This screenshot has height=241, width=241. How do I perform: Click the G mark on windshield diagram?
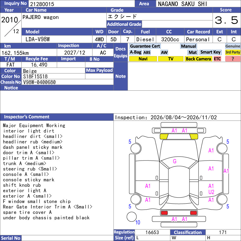pyautogui.click(x=175, y=161)
